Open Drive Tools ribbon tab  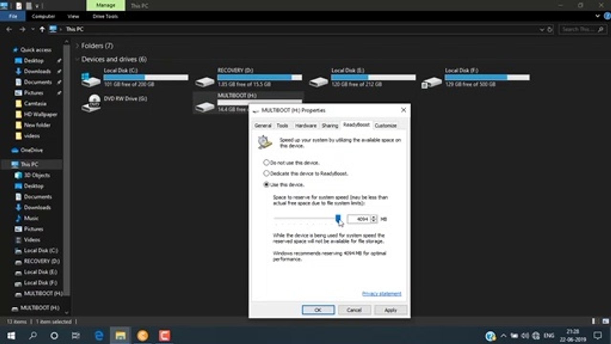(x=105, y=16)
